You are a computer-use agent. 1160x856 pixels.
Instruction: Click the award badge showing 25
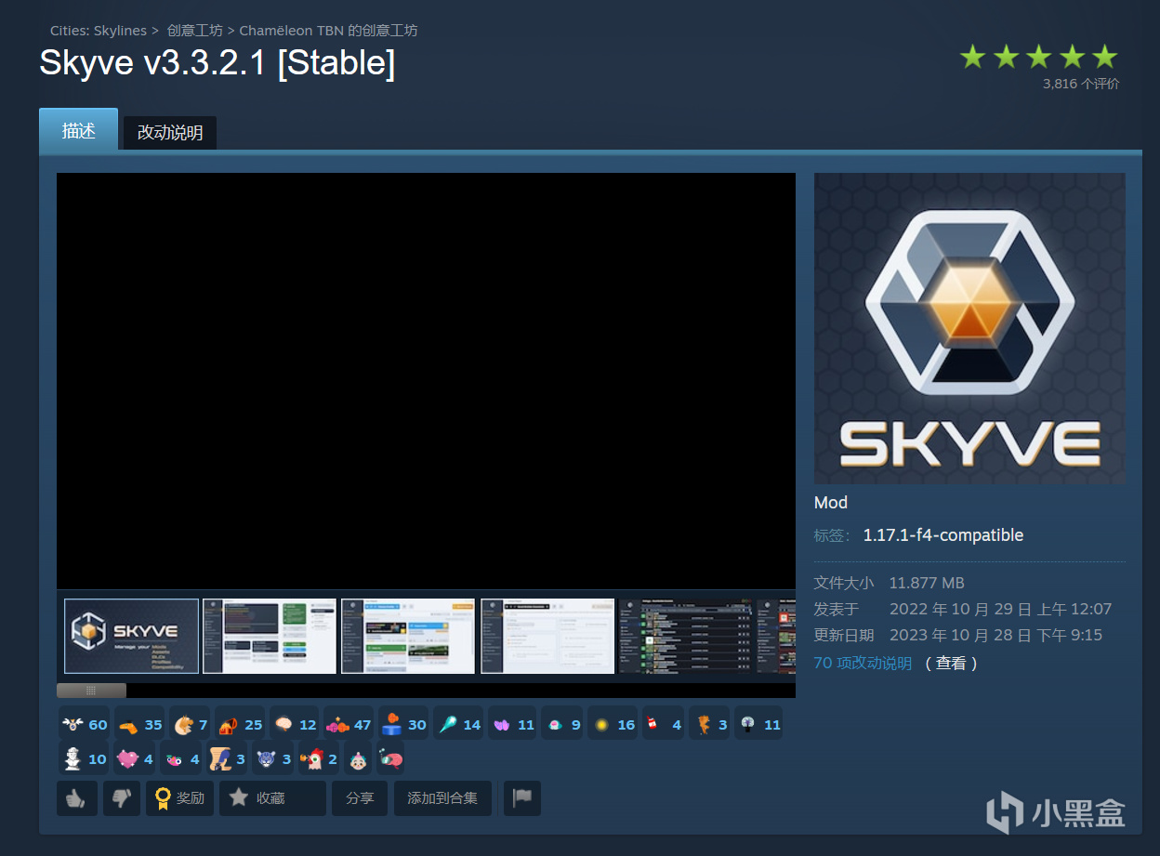(x=240, y=724)
